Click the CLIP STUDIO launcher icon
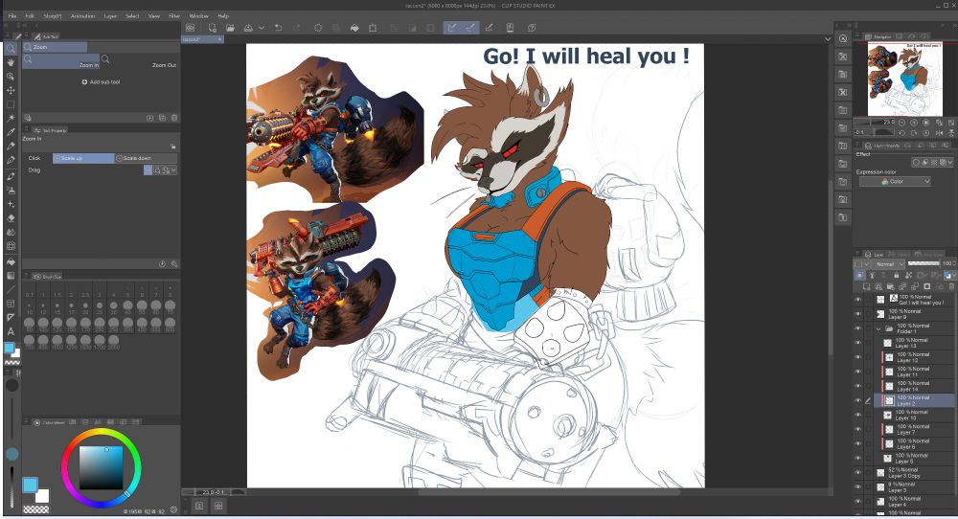This screenshot has height=519, width=958. pyautogui.click(x=191, y=28)
